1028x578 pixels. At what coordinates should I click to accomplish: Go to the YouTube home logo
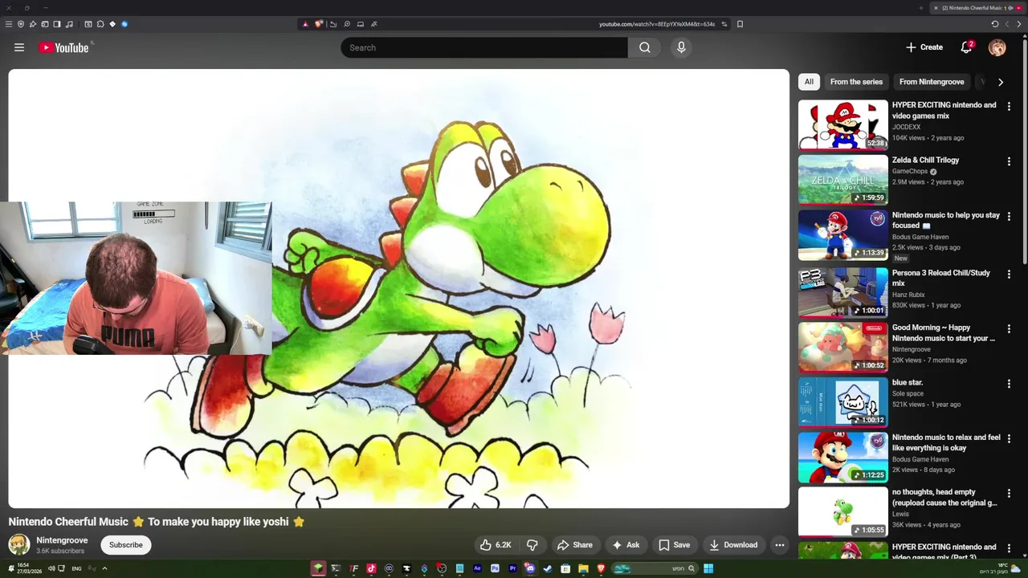point(63,47)
